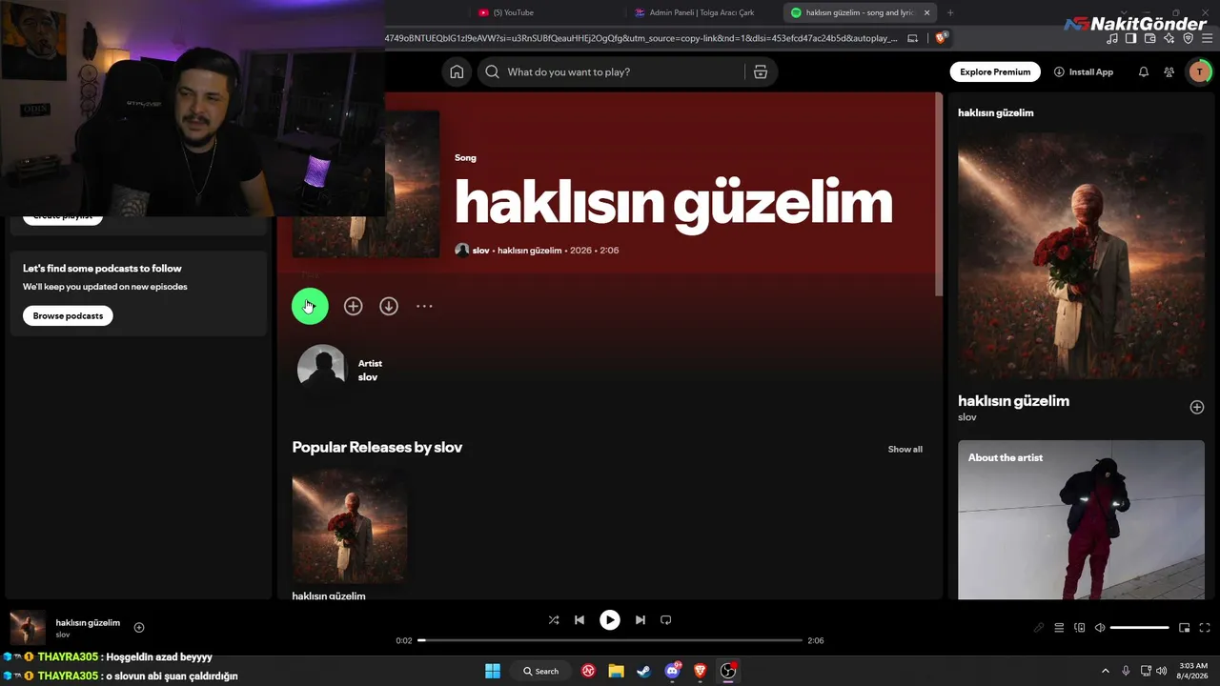
Task: Click Install App
Action: click(x=1084, y=72)
